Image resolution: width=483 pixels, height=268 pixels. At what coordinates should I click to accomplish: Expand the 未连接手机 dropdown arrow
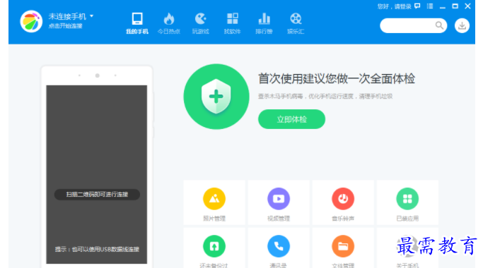pos(91,16)
